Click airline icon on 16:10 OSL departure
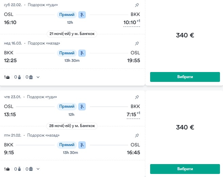 pyautogui.click(x=82, y=15)
